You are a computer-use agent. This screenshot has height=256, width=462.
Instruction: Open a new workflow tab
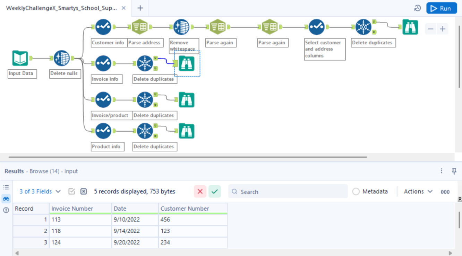pyautogui.click(x=140, y=8)
